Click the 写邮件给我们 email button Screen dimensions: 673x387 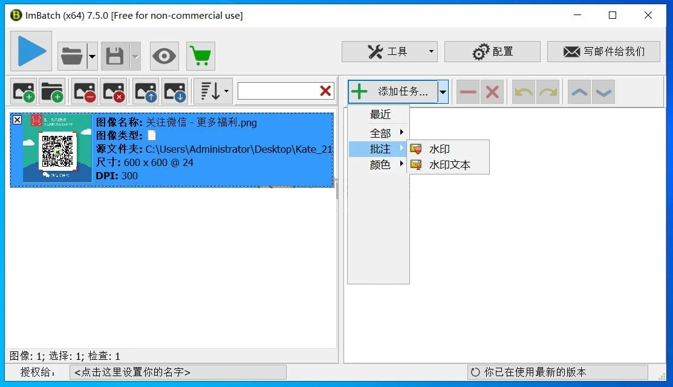603,51
